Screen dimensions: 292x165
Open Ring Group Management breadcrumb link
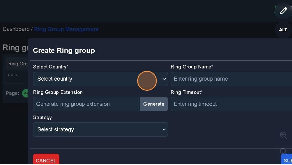click(66, 29)
